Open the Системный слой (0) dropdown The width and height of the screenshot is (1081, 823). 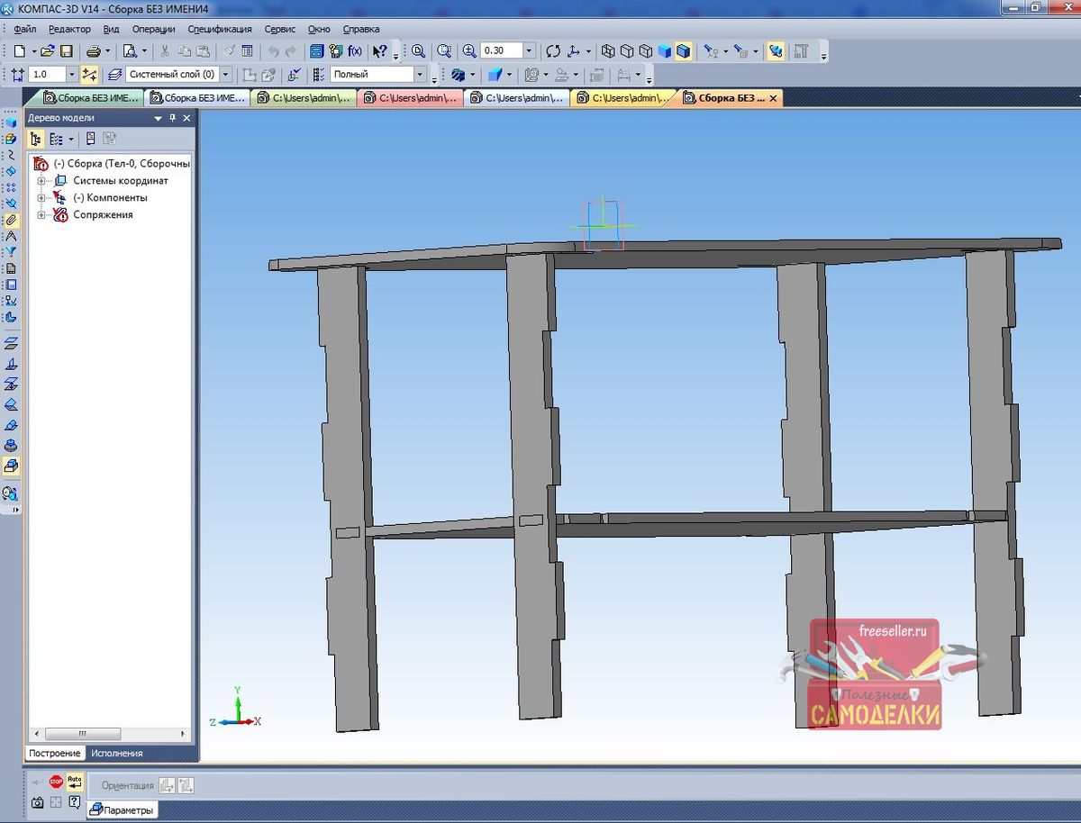[225, 75]
